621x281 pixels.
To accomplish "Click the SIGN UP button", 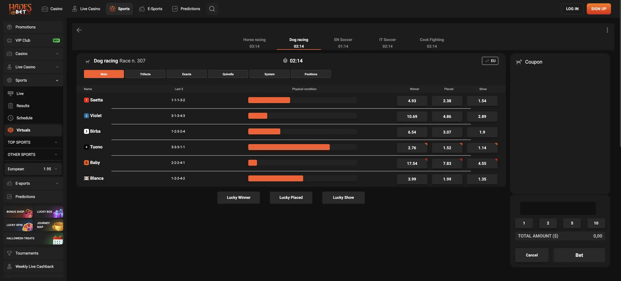I will tap(599, 9).
